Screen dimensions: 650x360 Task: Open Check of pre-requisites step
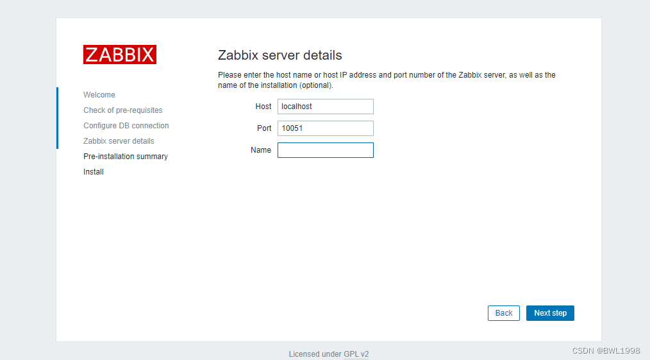[x=122, y=110]
